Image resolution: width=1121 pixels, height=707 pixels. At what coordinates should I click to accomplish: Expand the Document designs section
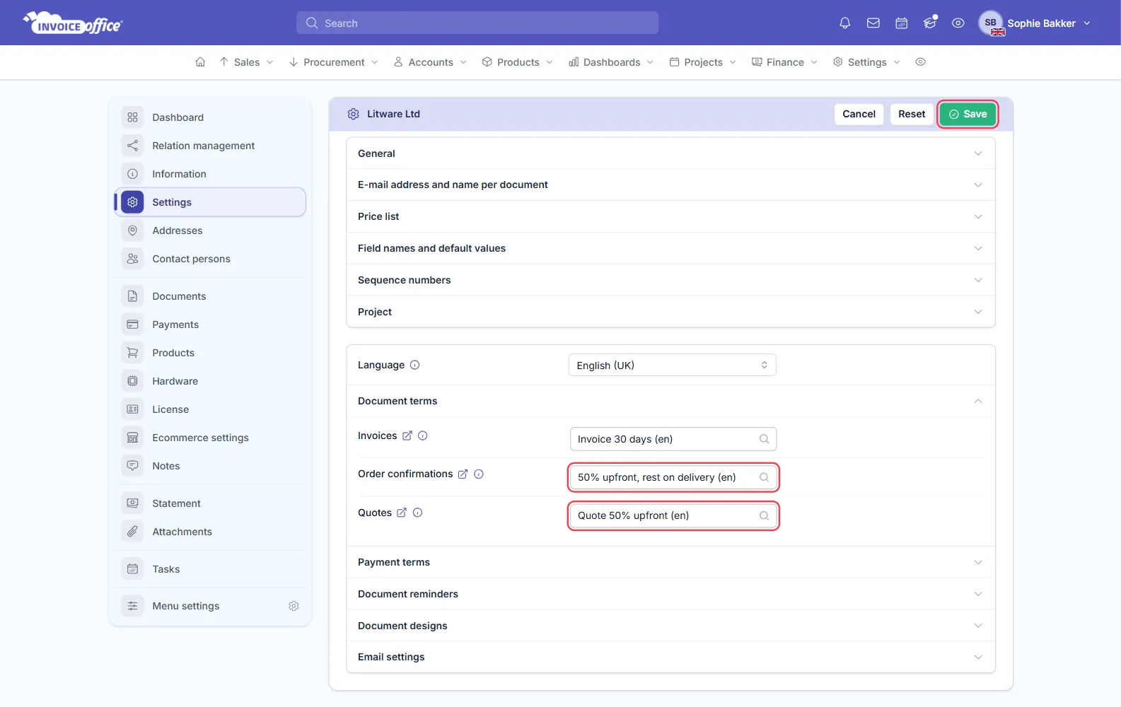(670, 626)
